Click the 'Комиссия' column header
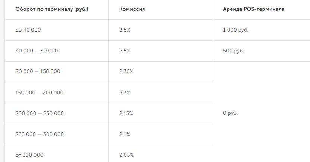The height and width of the screenshot is (162, 310). coord(132,9)
